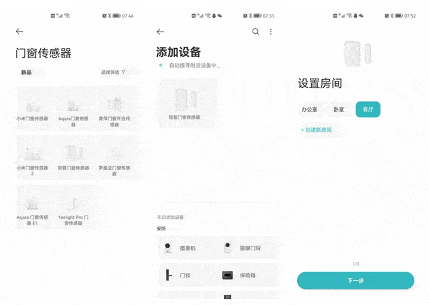Choose the 保险箱 safe category
Image resolution: width=429 pixels, height=305 pixels.
pyautogui.click(x=247, y=275)
